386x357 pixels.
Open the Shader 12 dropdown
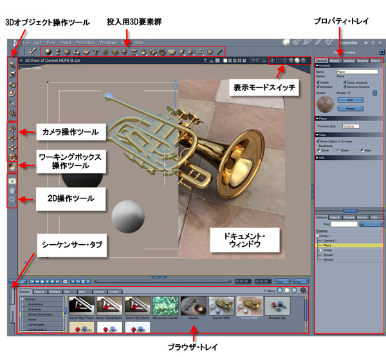tap(374, 93)
